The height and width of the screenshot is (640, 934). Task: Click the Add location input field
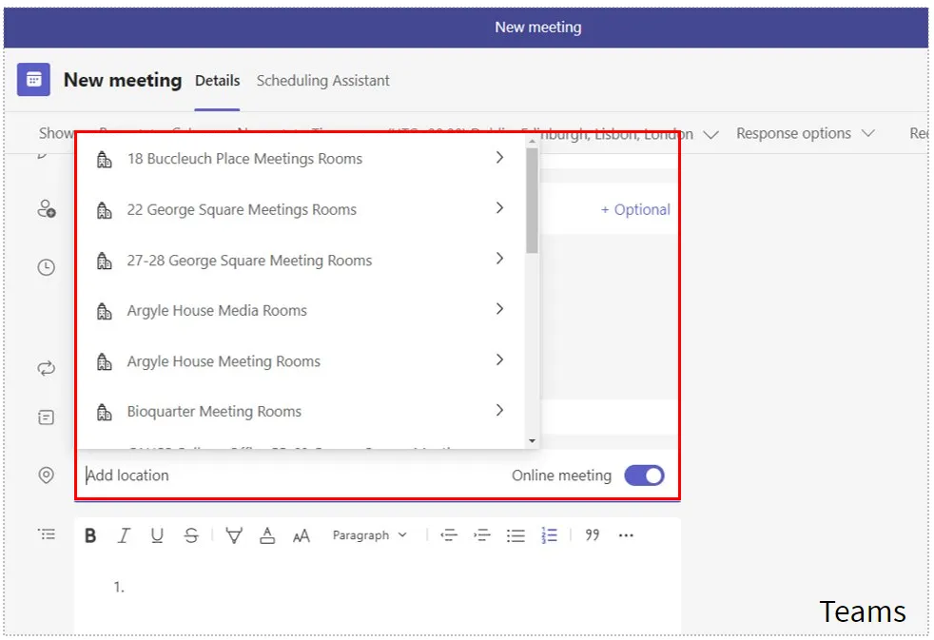[127, 475]
